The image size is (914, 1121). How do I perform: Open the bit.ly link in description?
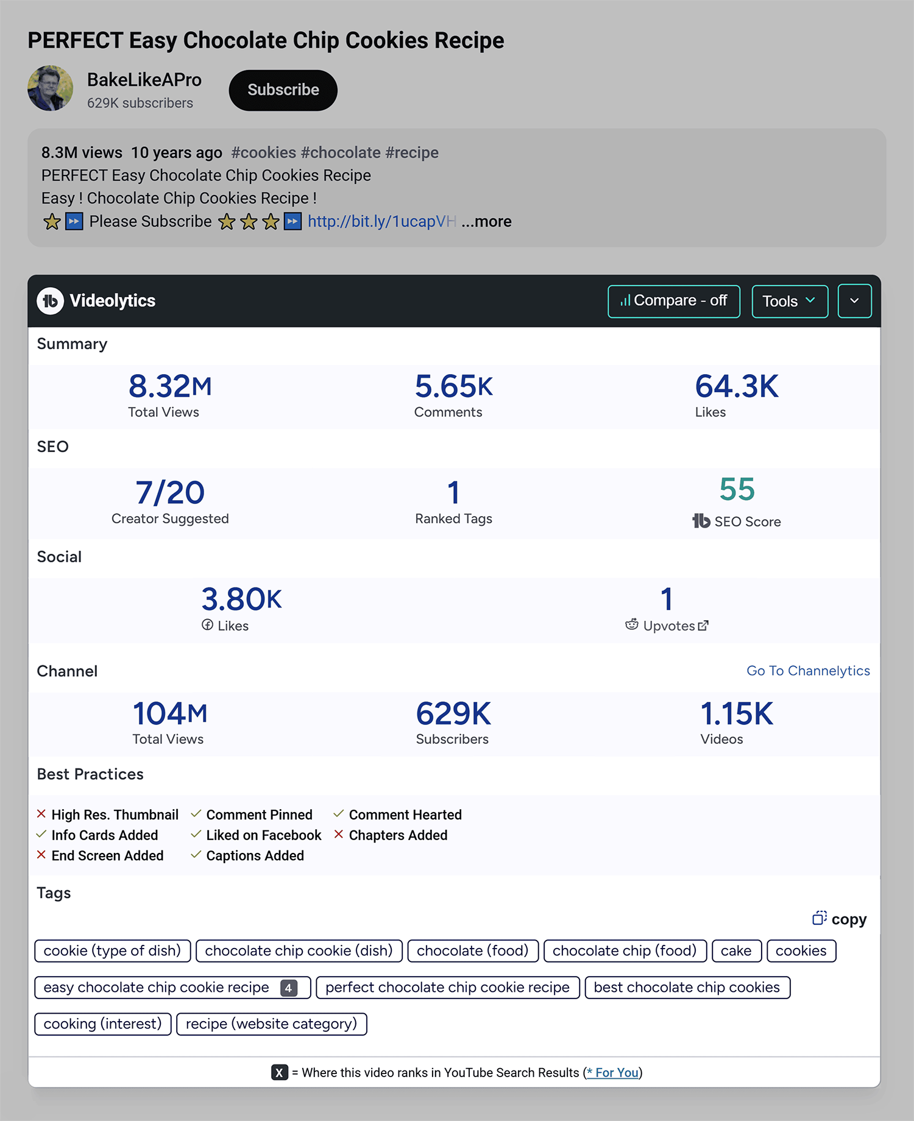[x=382, y=221]
